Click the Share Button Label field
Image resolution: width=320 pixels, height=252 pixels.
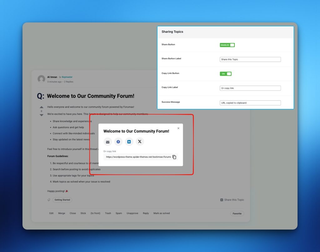(250, 59)
